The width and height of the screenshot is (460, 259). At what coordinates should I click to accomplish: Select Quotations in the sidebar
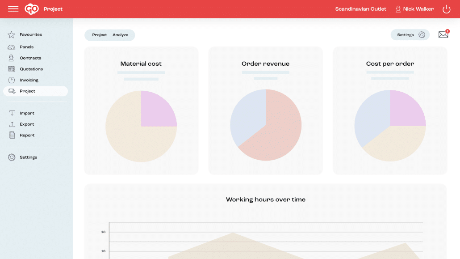(31, 69)
